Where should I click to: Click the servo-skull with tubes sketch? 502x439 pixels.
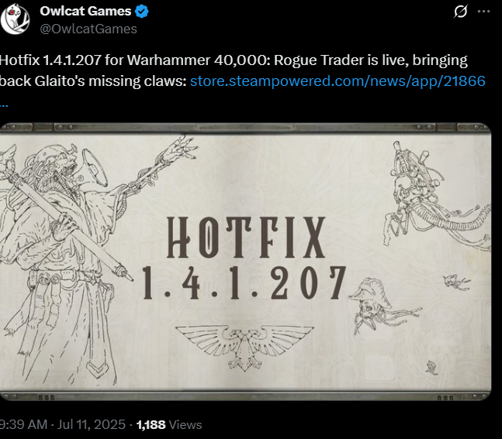click(437, 195)
